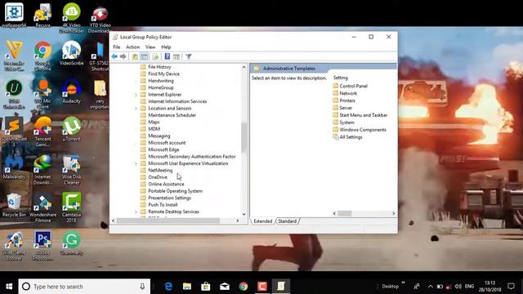The width and height of the screenshot is (523, 294).
Task: Open Microsoft Store from the taskbar
Action: [x=206, y=287]
